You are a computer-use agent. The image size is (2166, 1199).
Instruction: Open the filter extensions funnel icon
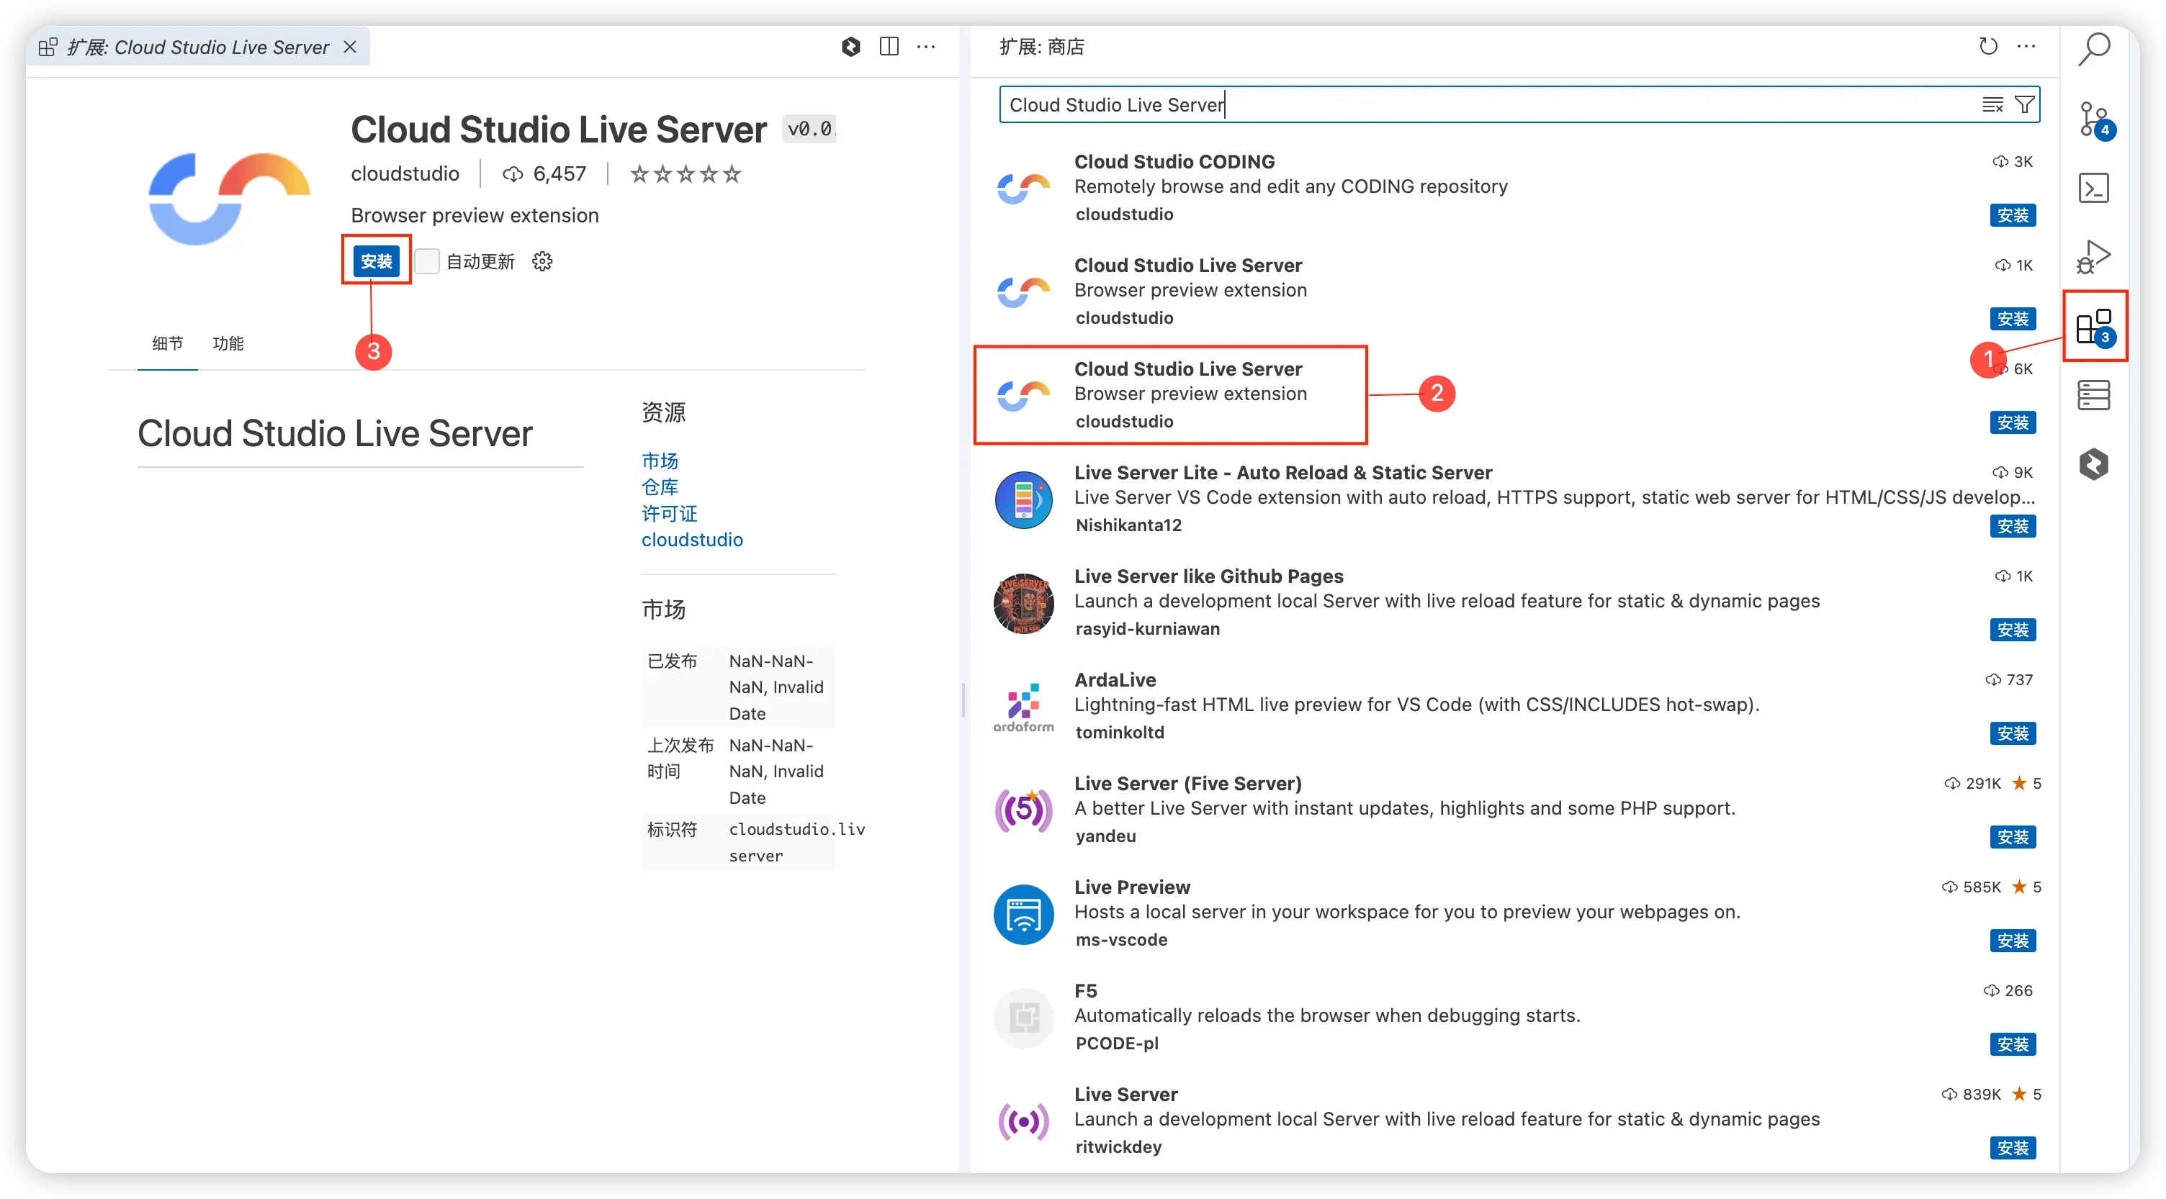2025,105
